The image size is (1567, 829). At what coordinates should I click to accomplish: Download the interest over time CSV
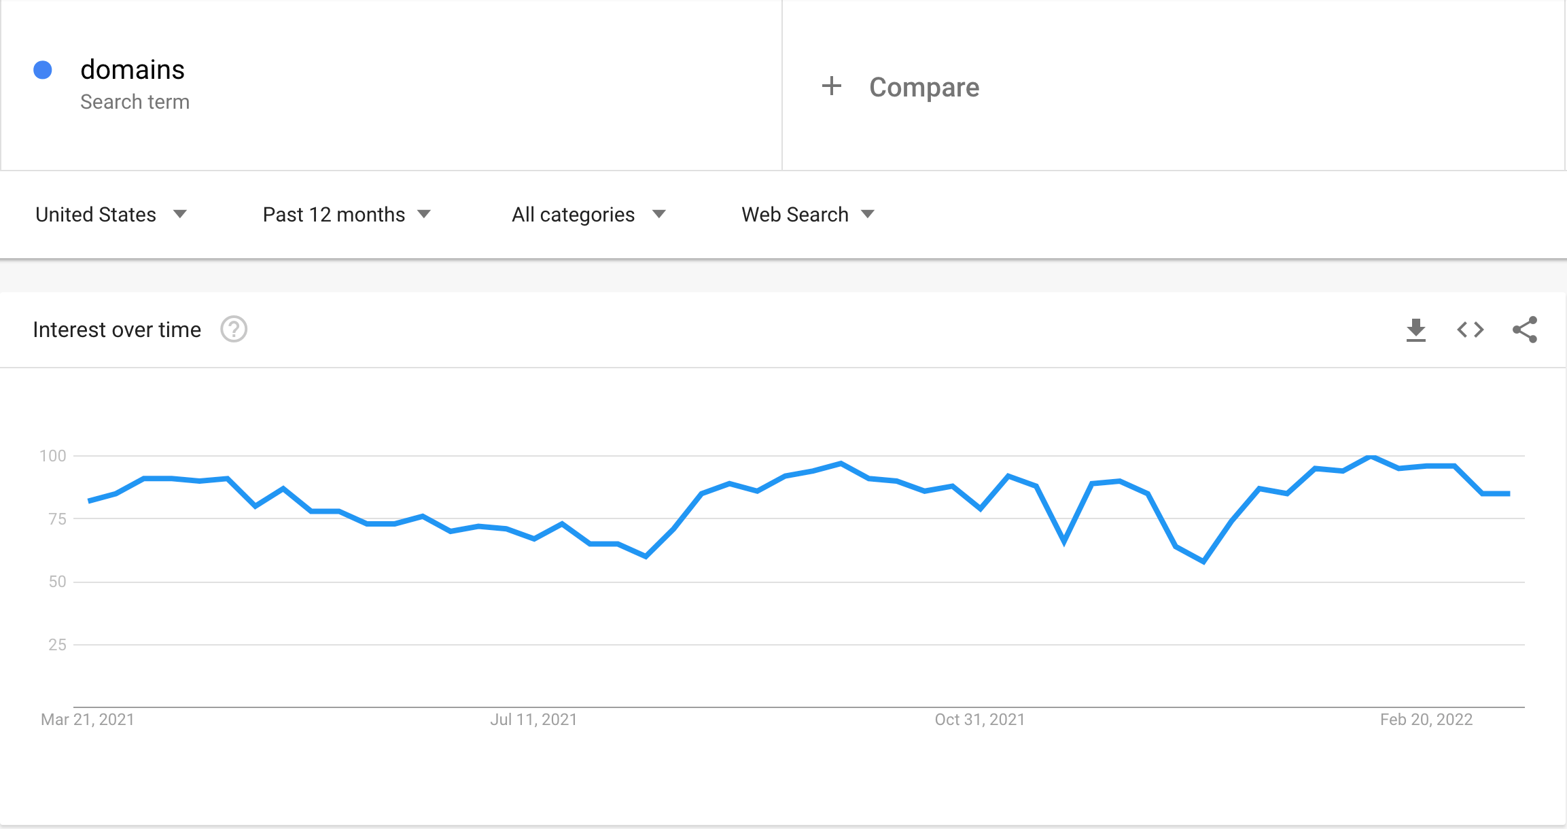1416,330
